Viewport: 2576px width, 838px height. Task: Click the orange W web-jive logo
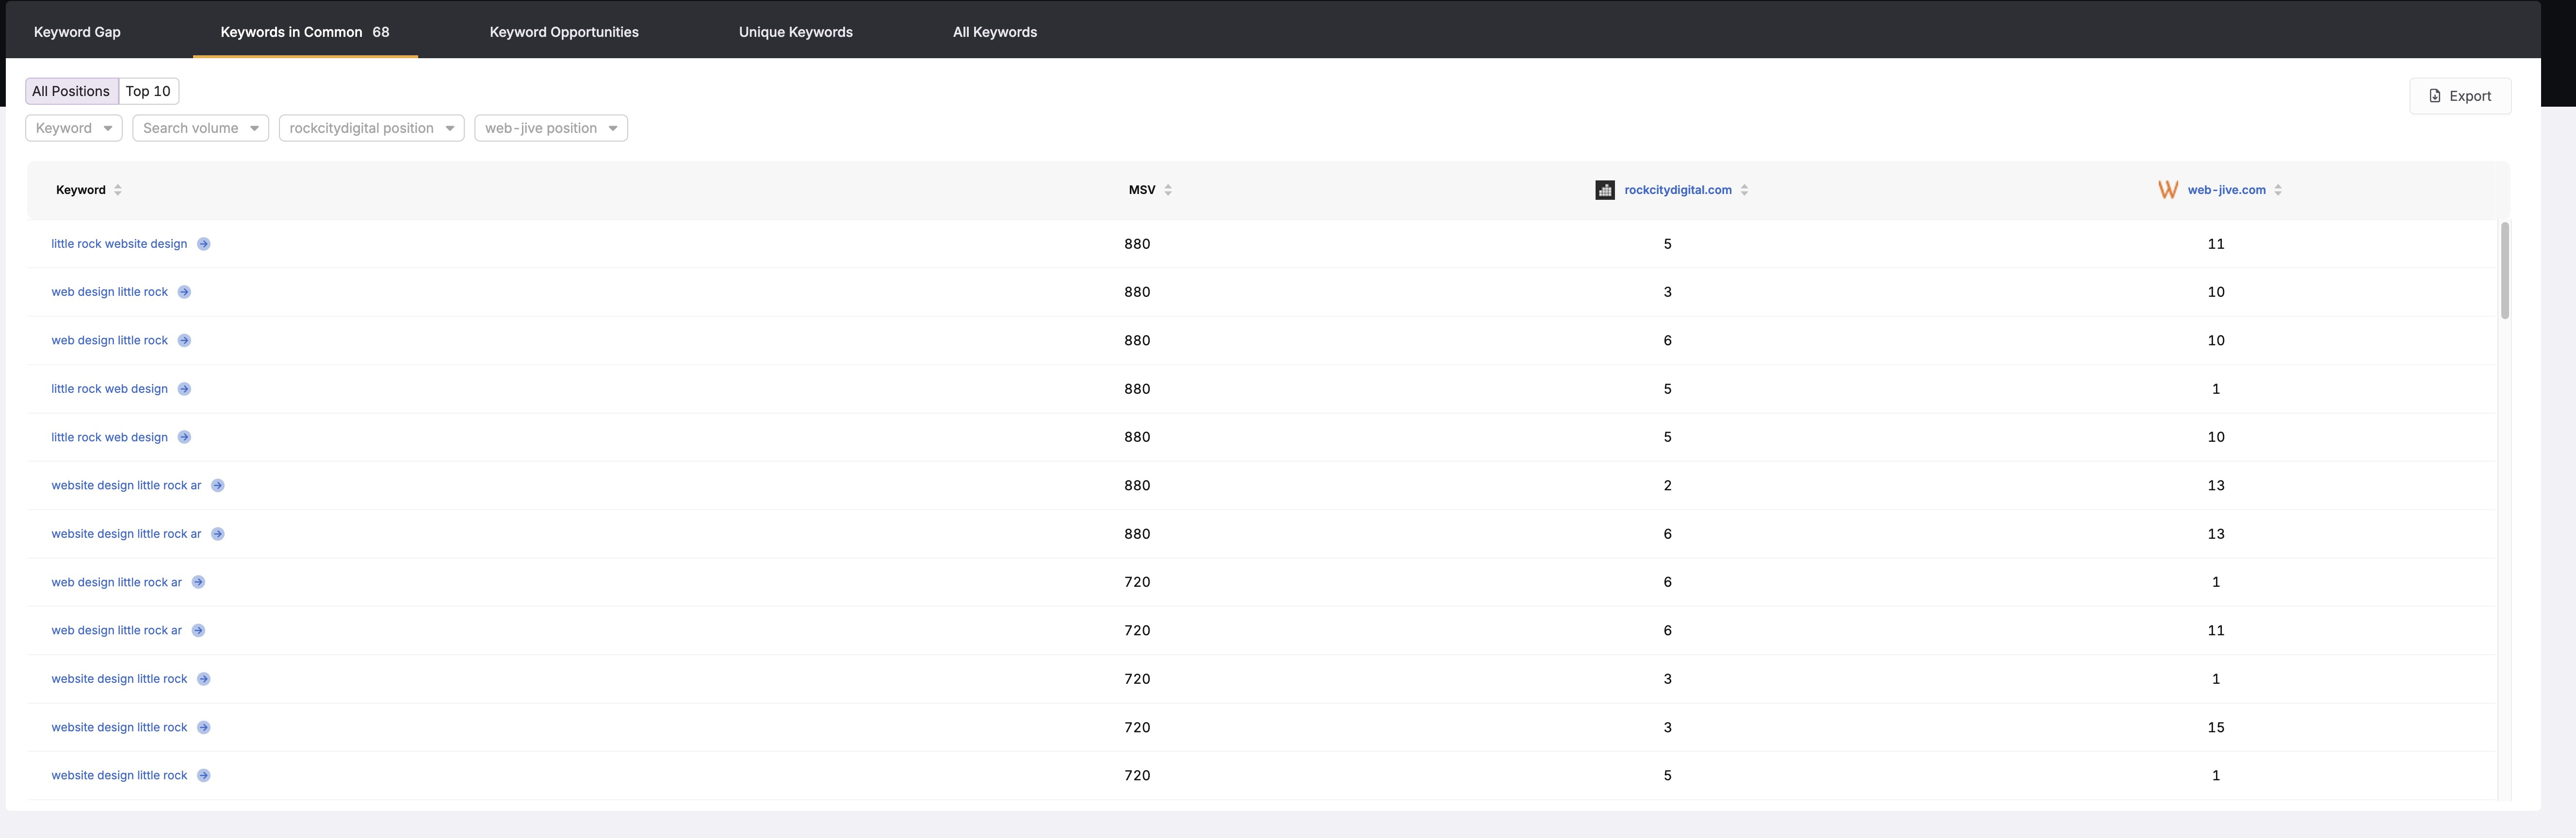click(x=2168, y=190)
